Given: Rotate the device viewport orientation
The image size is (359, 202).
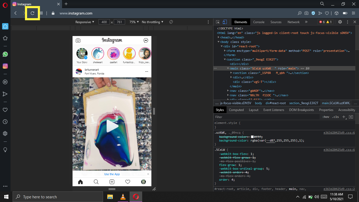Looking at the screenshot, I should click(171, 22).
